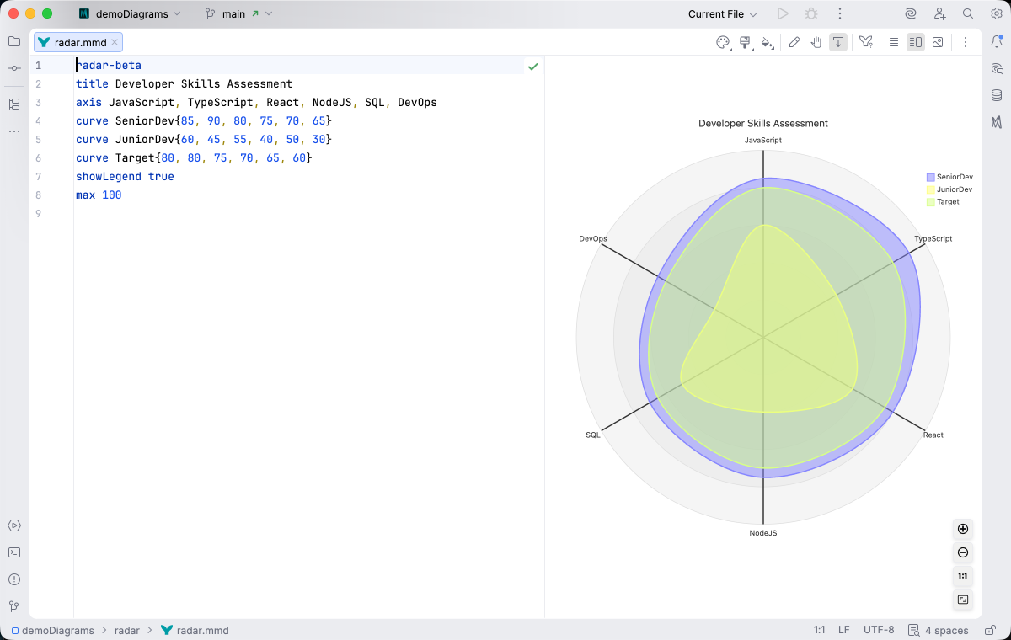The width and height of the screenshot is (1011, 640).
Task: Show more tool windows ellipsis
Action: [14, 131]
